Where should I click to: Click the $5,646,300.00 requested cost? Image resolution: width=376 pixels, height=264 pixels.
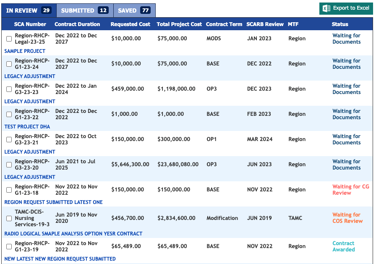tap(130, 164)
